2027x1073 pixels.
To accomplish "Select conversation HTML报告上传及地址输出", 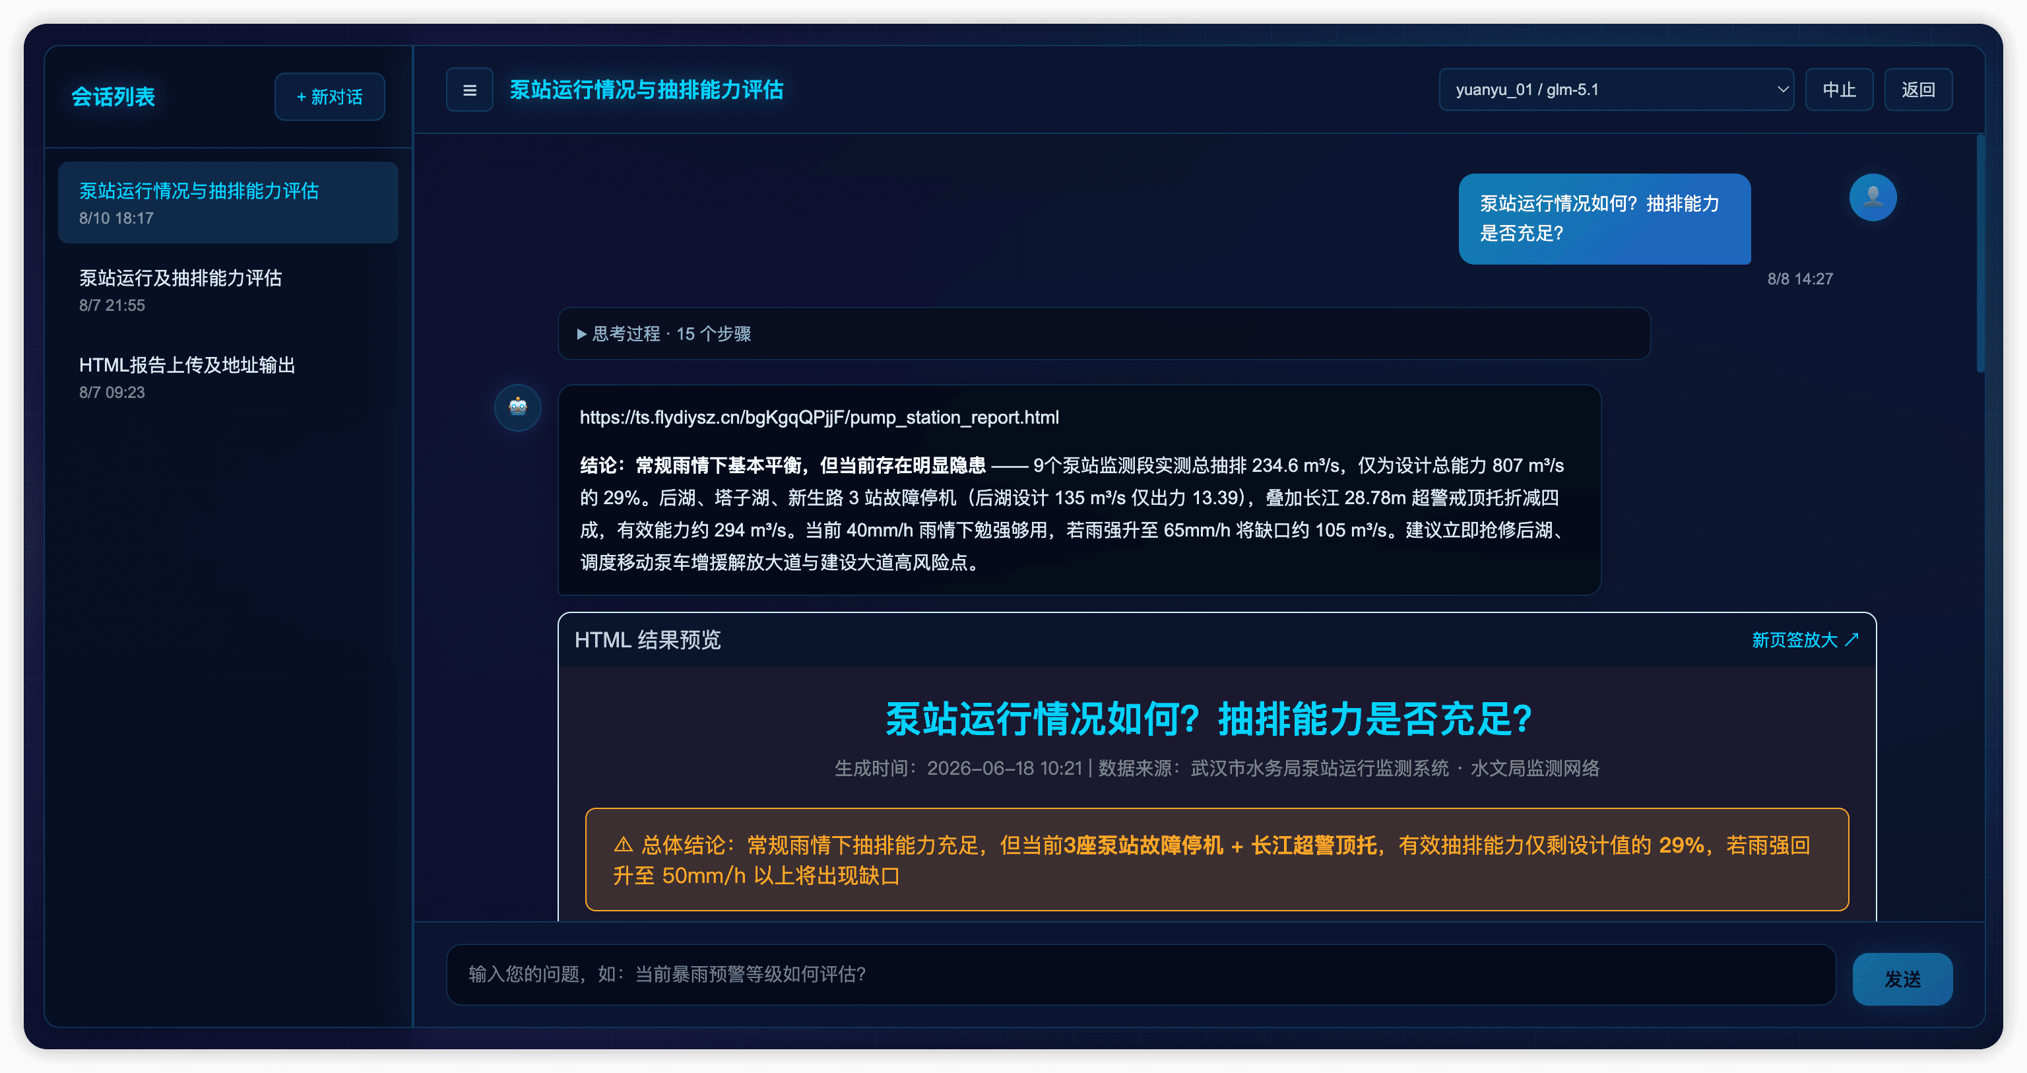I will [x=228, y=377].
